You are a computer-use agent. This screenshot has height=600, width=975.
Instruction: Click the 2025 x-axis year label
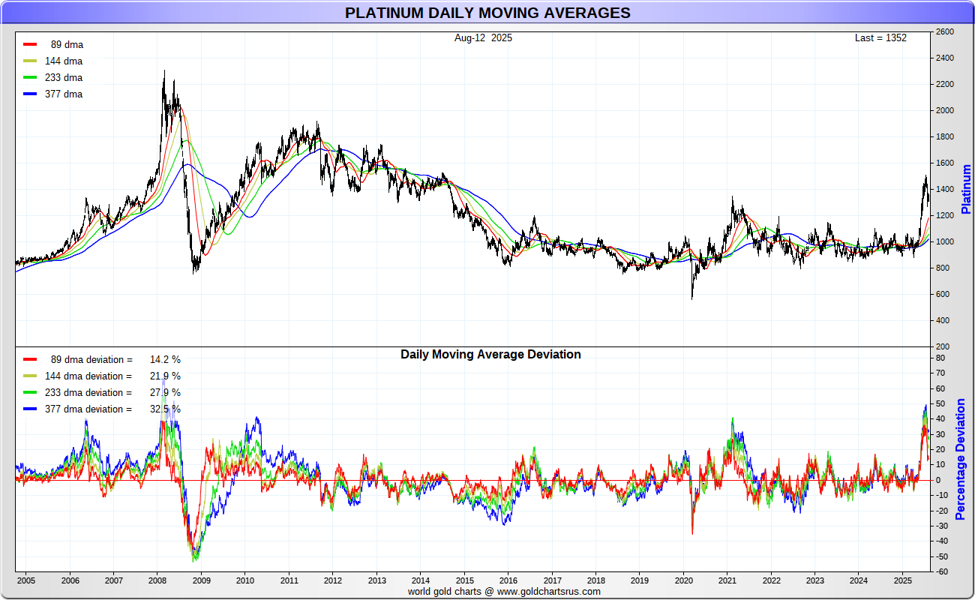[903, 580]
